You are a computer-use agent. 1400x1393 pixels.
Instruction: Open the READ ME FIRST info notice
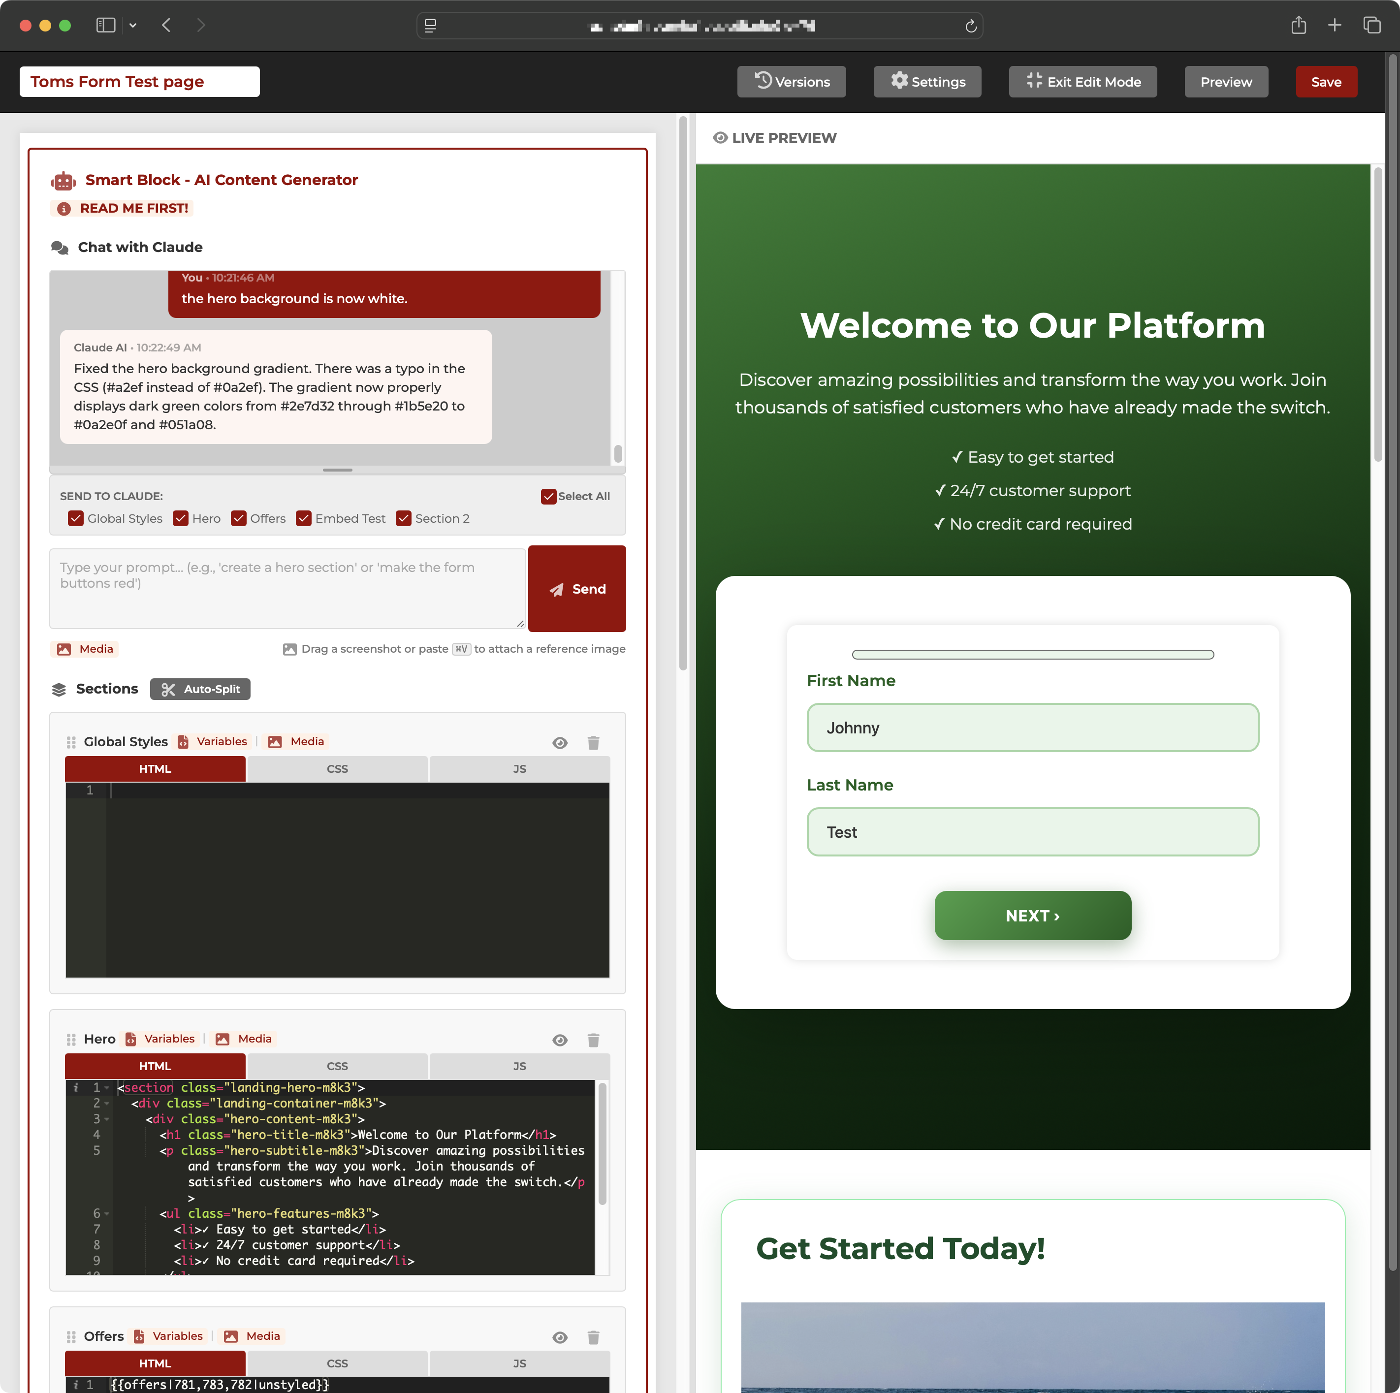click(122, 208)
